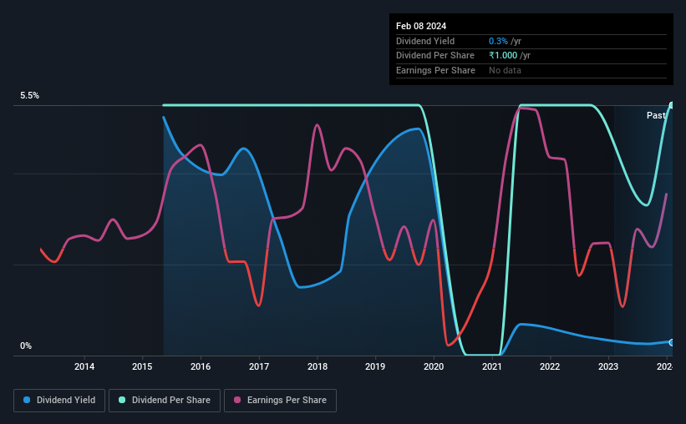Click the teal dividend per share endpoint marker
Viewport: 686px width, 424px height.
[x=672, y=105]
